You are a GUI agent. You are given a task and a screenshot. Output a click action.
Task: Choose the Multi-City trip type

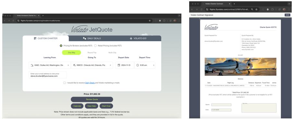click(x=112, y=53)
